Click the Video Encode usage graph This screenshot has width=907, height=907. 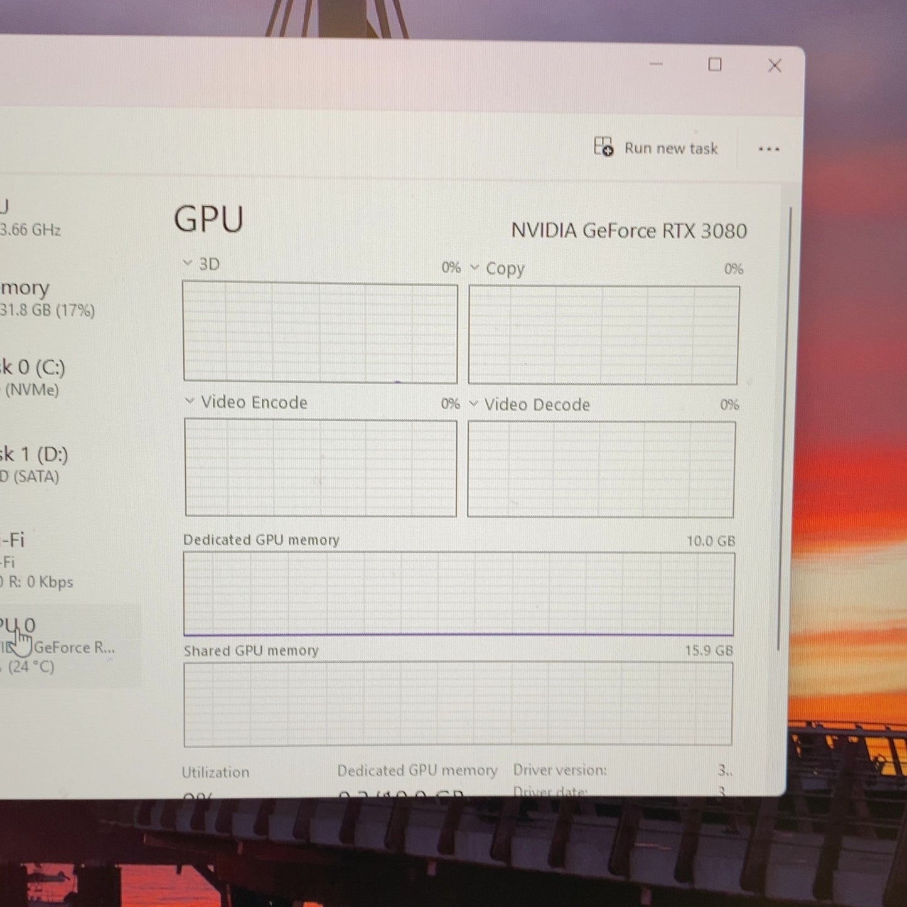tap(321, 468)
